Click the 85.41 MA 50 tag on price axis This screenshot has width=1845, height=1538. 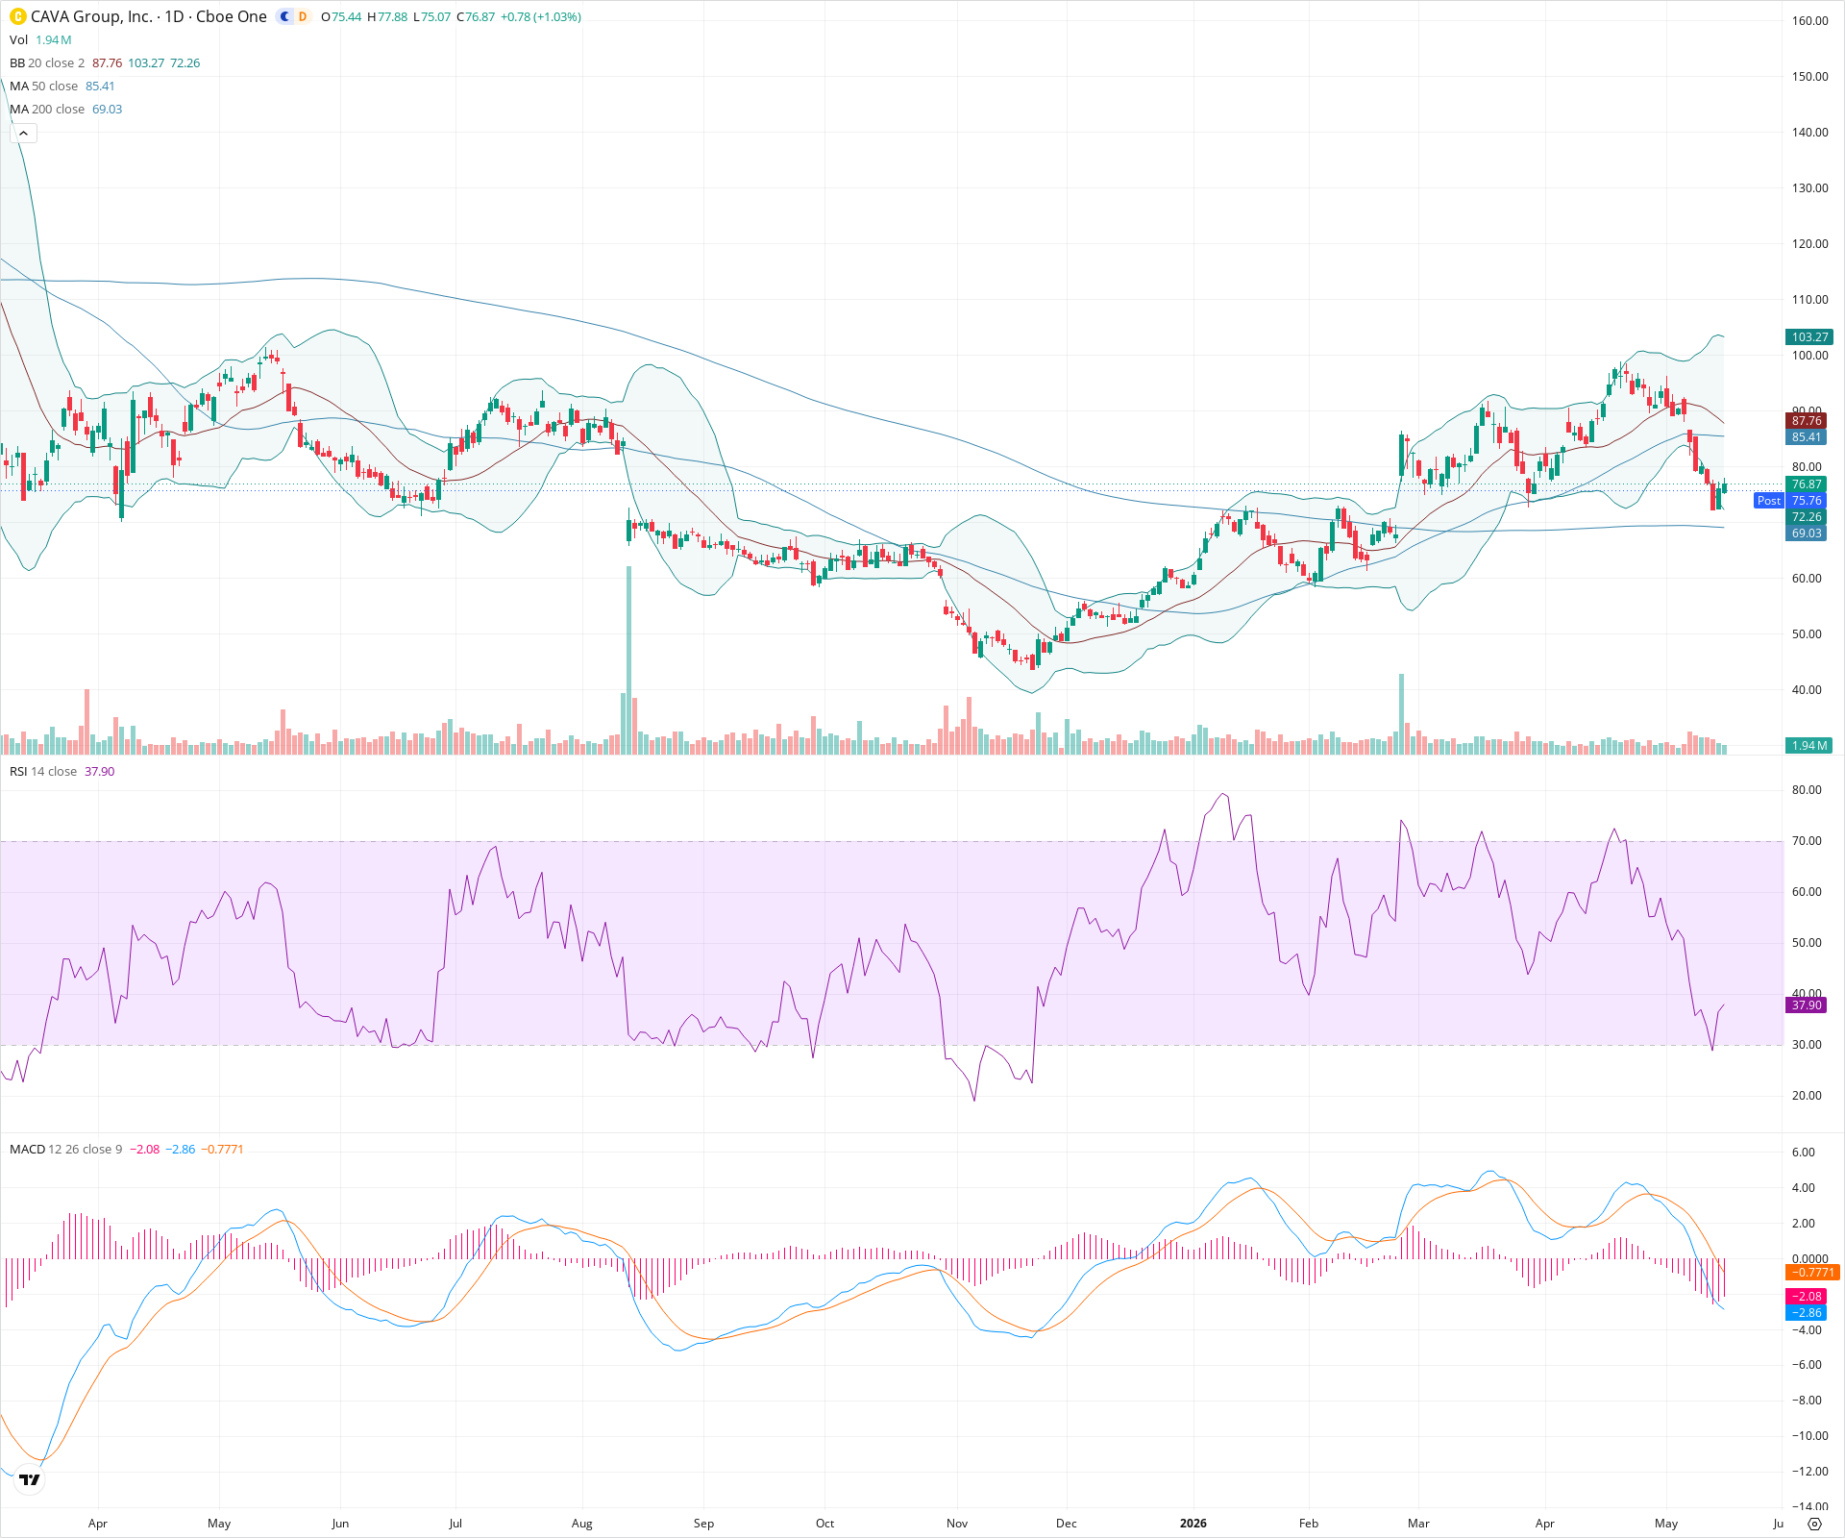pos(1807,437)
